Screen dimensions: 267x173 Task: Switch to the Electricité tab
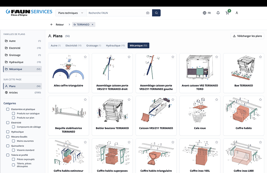pyautogui.click(x=73, y=46)
